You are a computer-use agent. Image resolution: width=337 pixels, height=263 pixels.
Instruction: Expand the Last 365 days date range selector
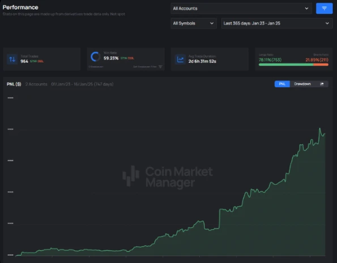click(277, 23)
